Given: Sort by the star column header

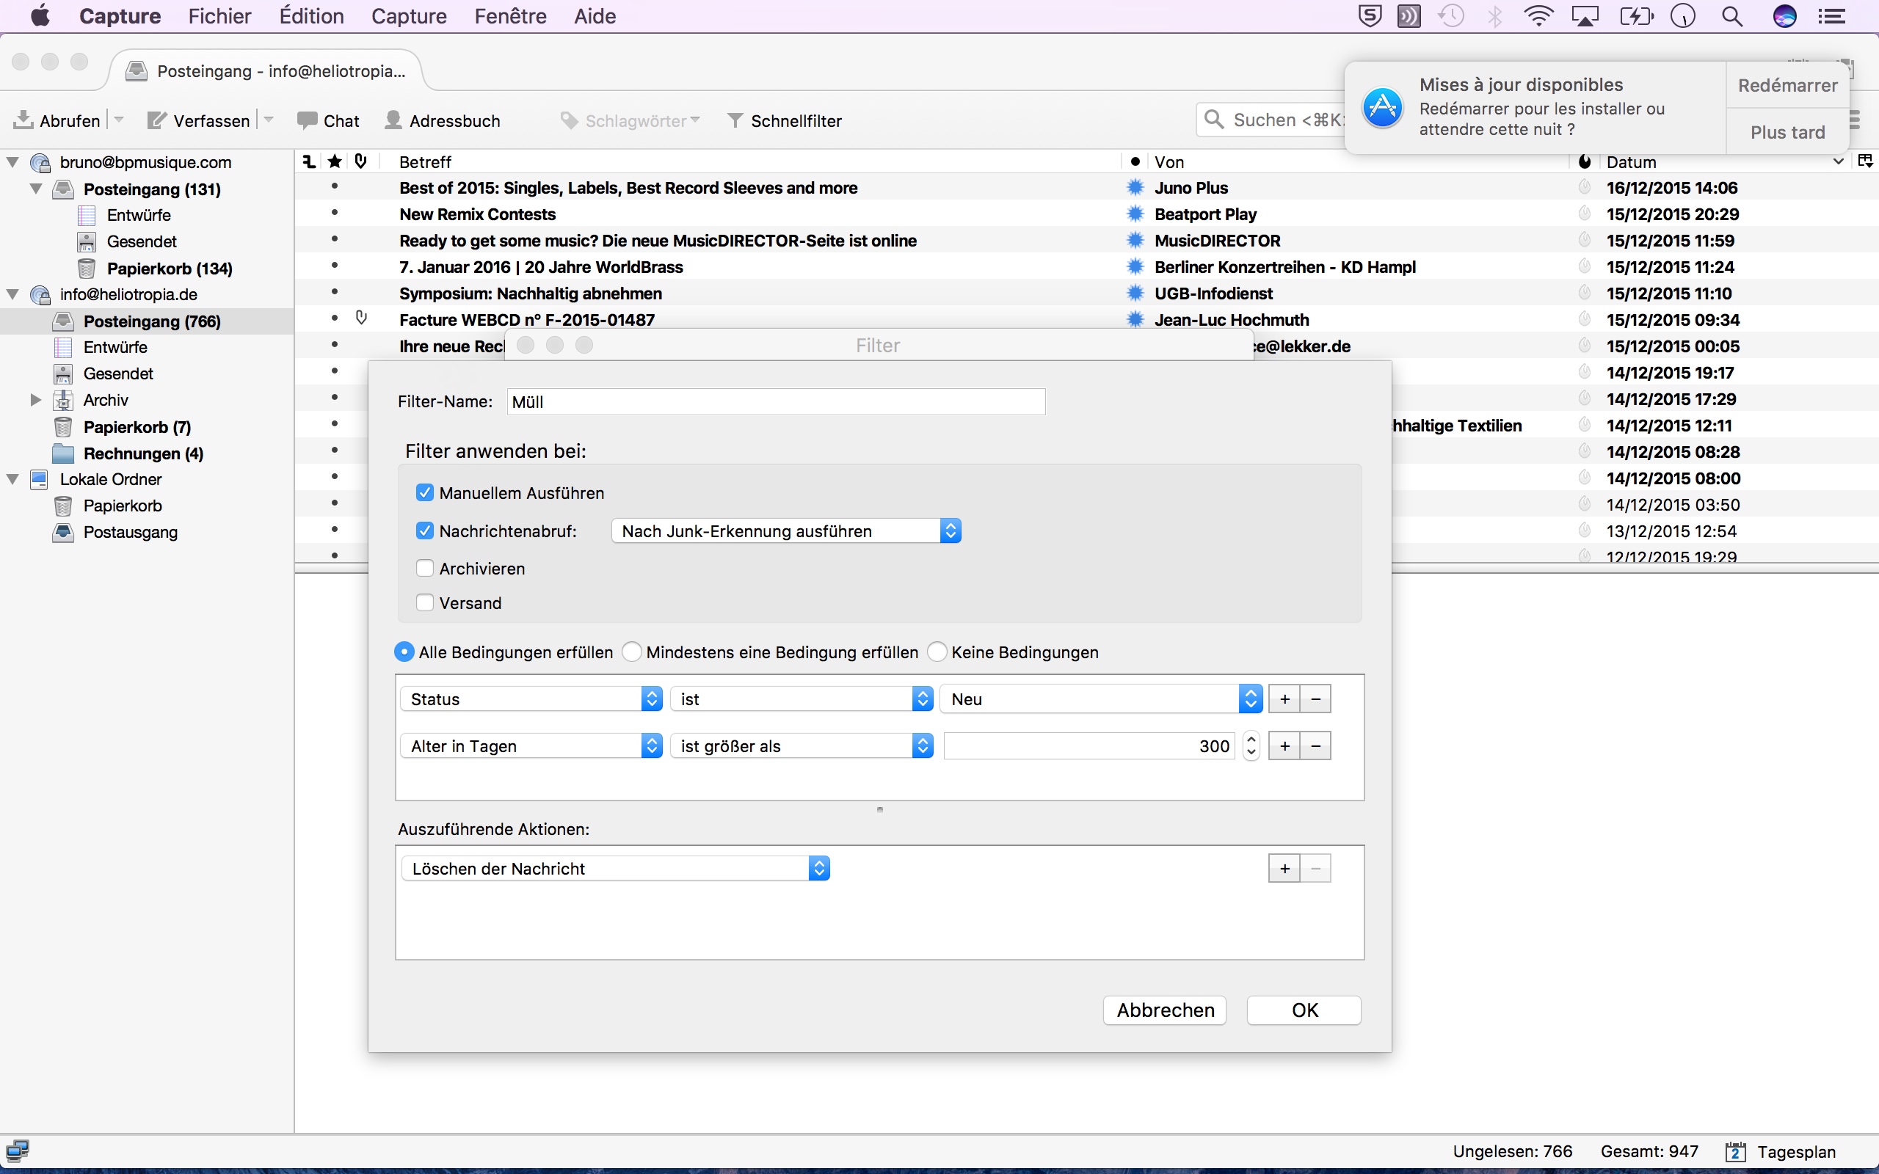Looking at the screenshot, I should tap(335, 161).
